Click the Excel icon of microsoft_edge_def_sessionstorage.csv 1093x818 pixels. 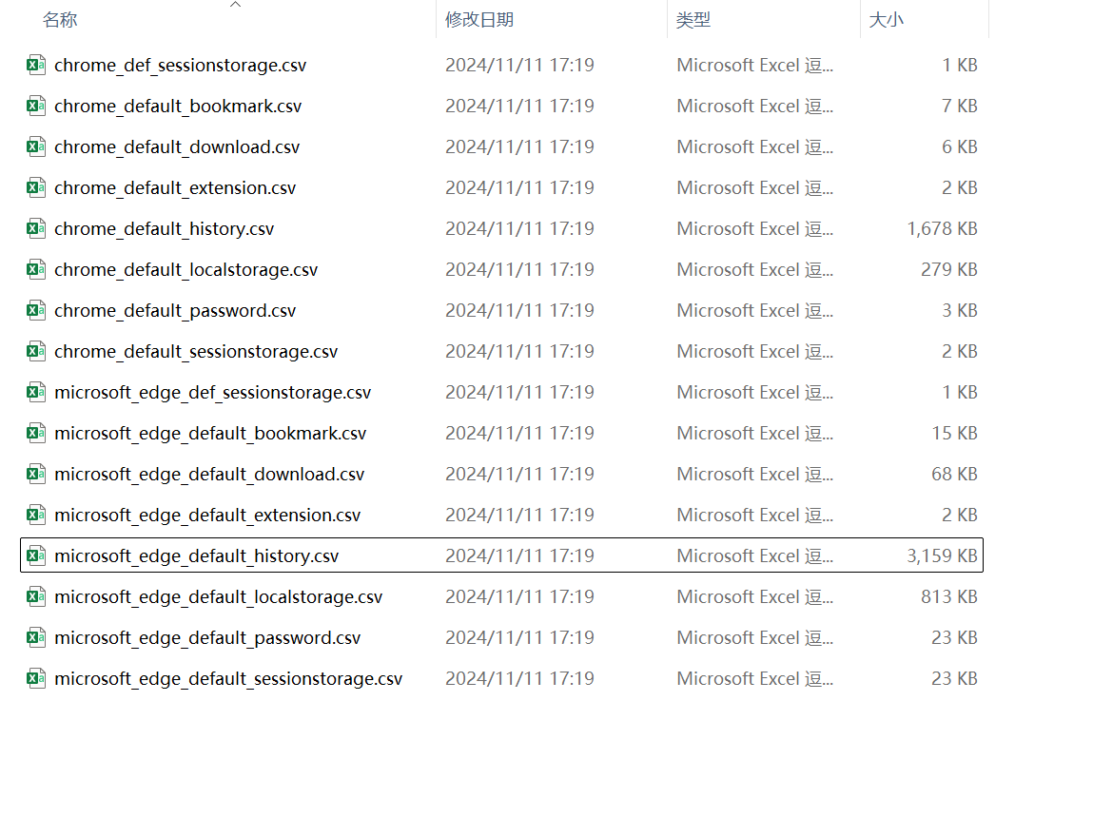pyautogui.click(x=36, y=392)
